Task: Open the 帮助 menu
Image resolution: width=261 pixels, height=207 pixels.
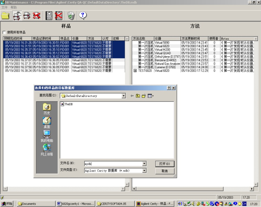Action: (14, 7)
